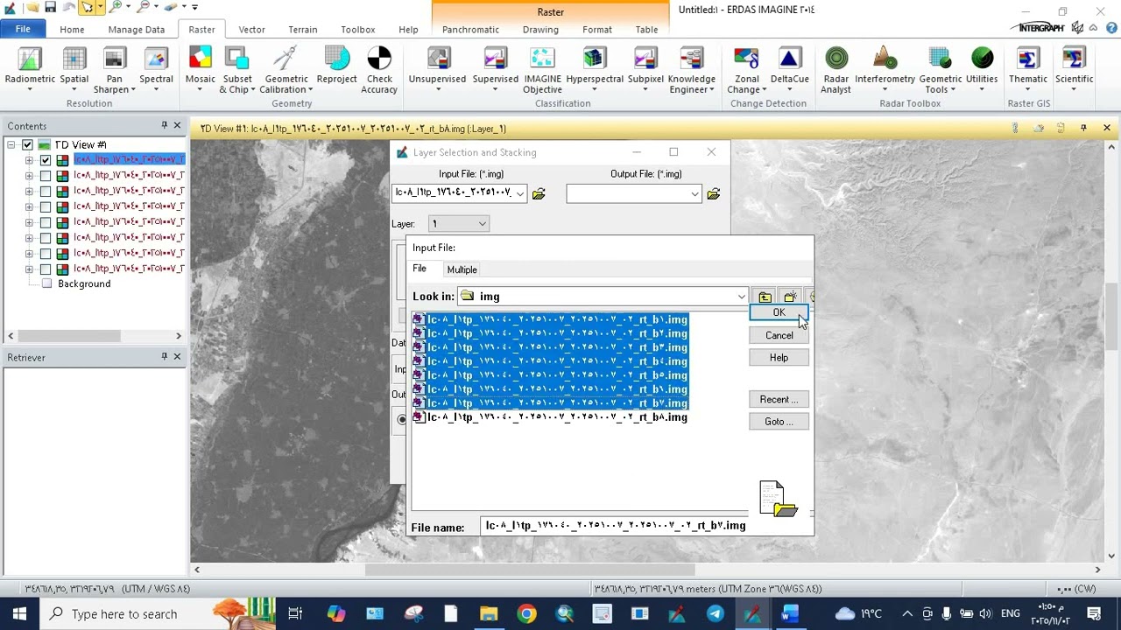Switch to the Terrain tab
This screenshot has height=630, width=1121.
pyautogui.click(x=303, y=30)
